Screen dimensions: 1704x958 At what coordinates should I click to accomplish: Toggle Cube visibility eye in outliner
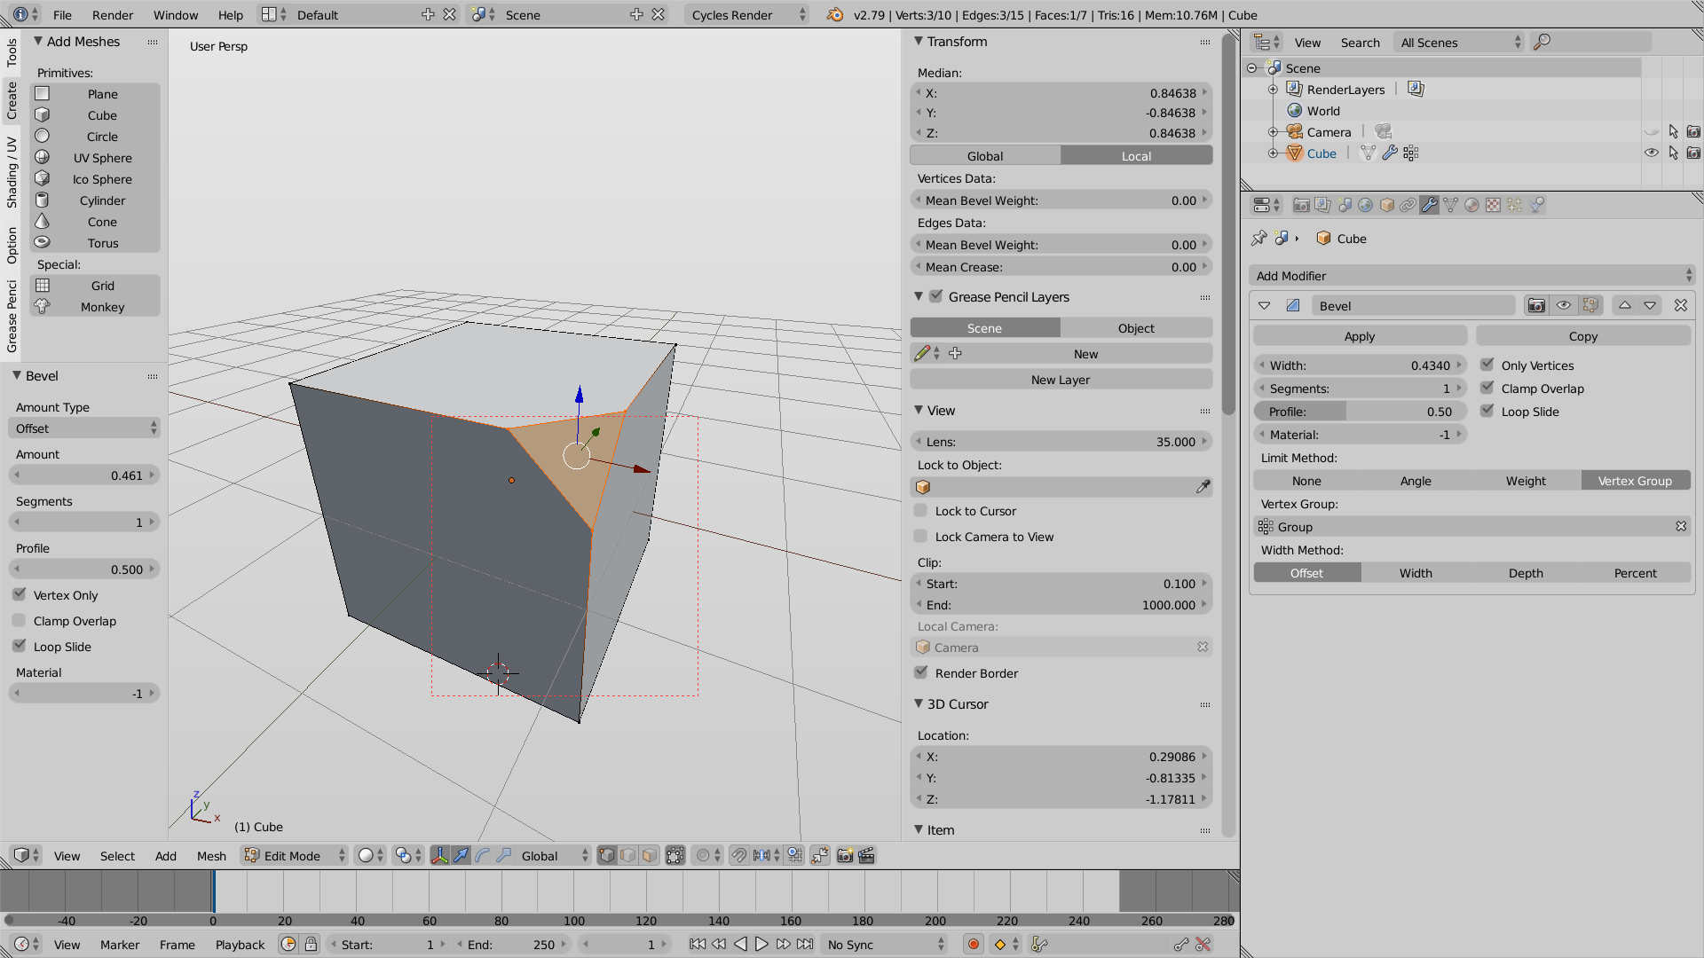pos(1652,153)
